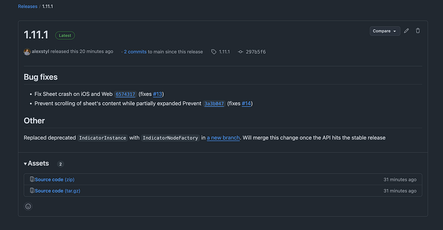The image size is (443, 230).
Task: Open commit 3a3b047
Action: pyautogui.click(x=214, y=104)
